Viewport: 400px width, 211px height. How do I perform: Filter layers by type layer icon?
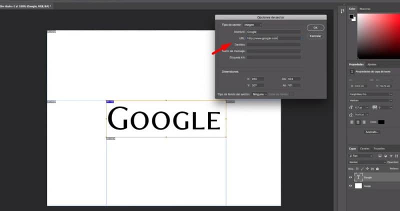tap(391, 156)
